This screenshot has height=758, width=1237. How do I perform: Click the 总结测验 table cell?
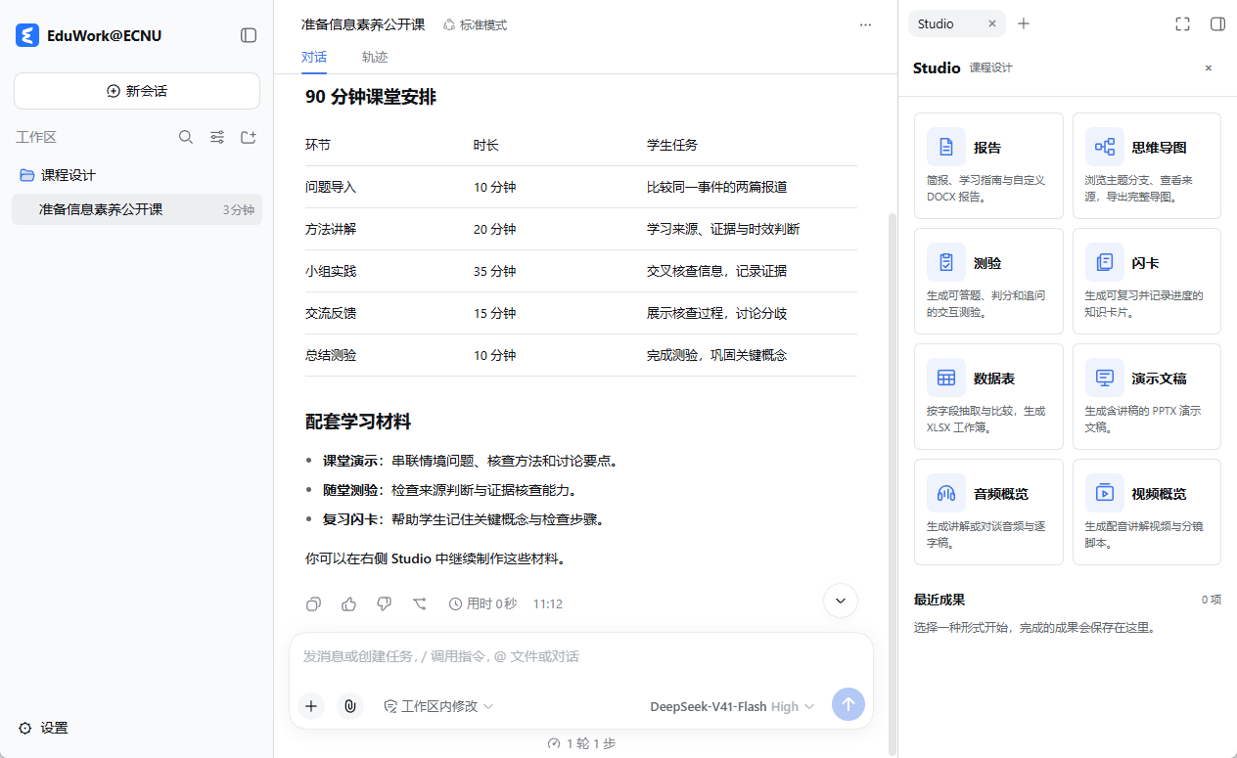331,355
